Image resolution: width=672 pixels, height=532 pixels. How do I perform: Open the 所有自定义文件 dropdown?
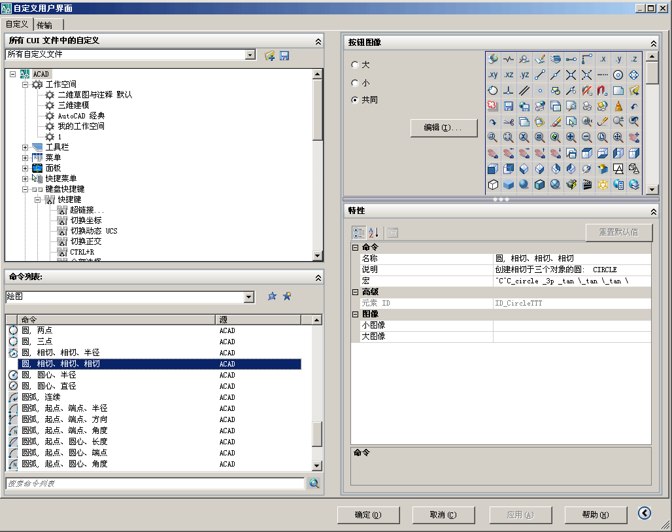coord(250,54)
